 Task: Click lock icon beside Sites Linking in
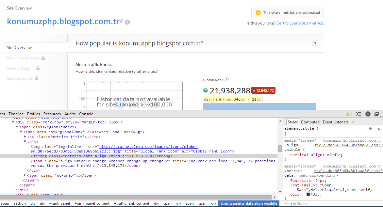point(38,68)
